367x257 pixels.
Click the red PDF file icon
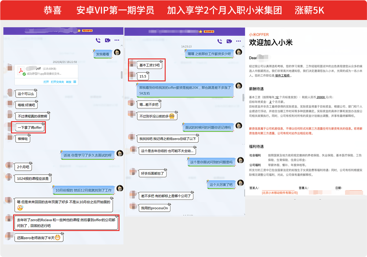click(x=21, y=71)
